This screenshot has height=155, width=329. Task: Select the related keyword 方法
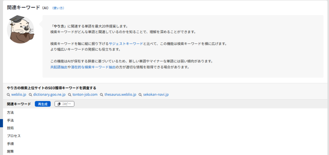click(x=10, y=113)
